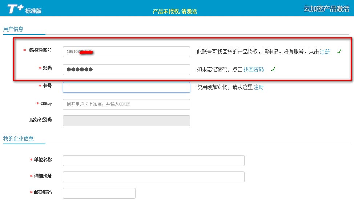This screenshot has width=354, height=203.
Task: Focus the 密码 password field
Action: click(x=126, y=70)
